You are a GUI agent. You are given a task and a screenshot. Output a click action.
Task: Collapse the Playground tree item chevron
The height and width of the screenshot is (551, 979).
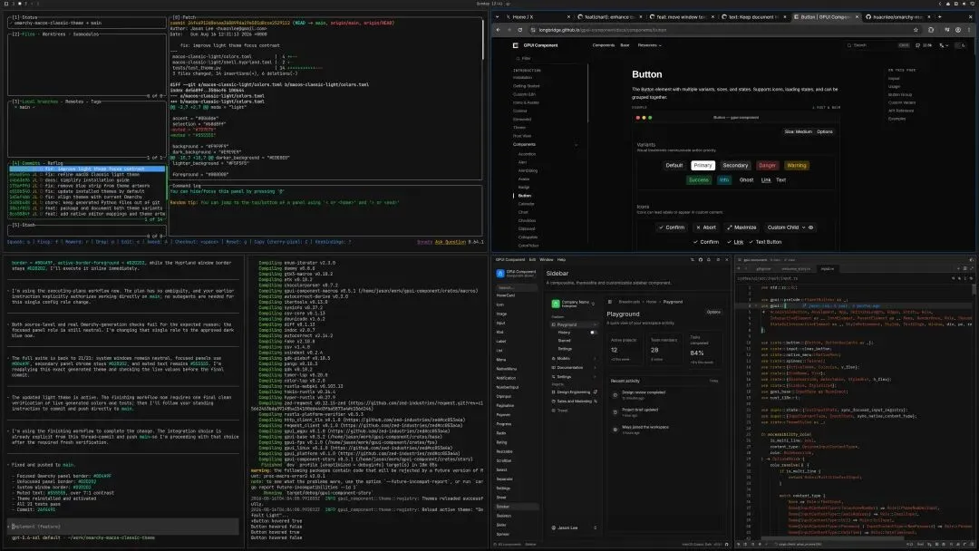pyautogui.click(x=595, y=324)
